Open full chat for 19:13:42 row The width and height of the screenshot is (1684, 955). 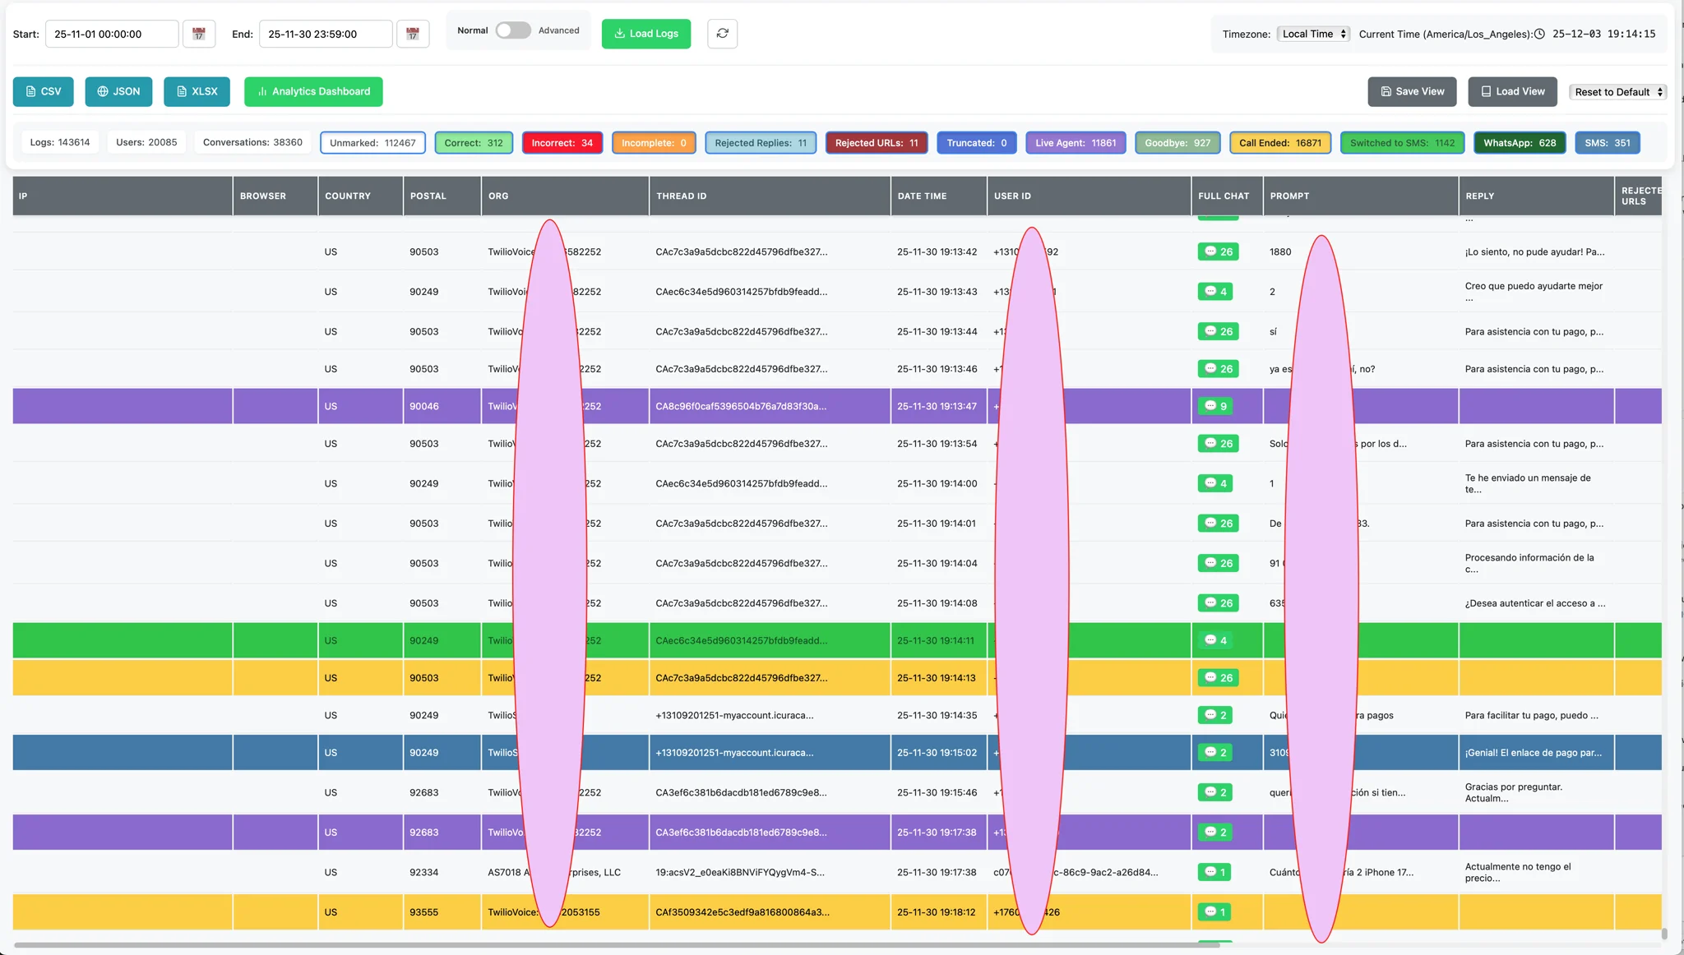tap(1218, 251)
